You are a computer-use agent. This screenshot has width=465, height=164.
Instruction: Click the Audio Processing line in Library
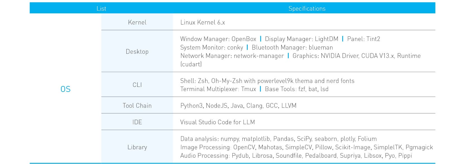point(296,156)
